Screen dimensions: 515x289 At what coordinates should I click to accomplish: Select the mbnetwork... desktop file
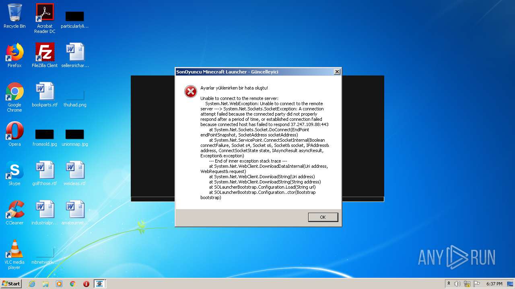[45, 256]
